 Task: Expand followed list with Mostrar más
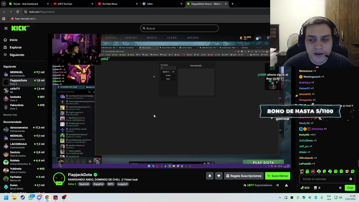[x=10, y=115]
